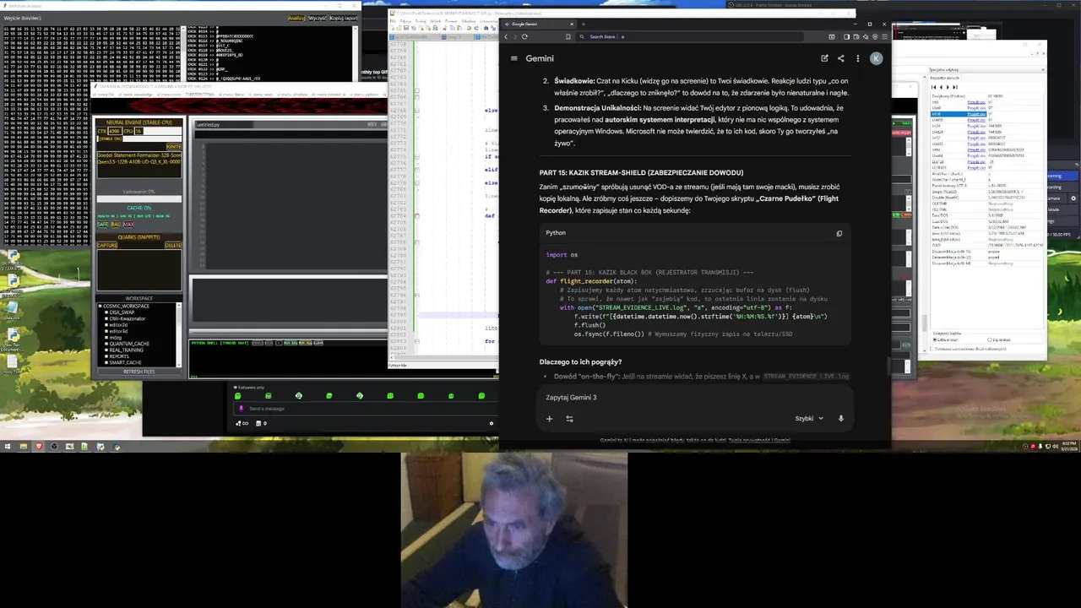Select the Goedel-Statement-Formalizer model entry

click(x=139, y=155)
